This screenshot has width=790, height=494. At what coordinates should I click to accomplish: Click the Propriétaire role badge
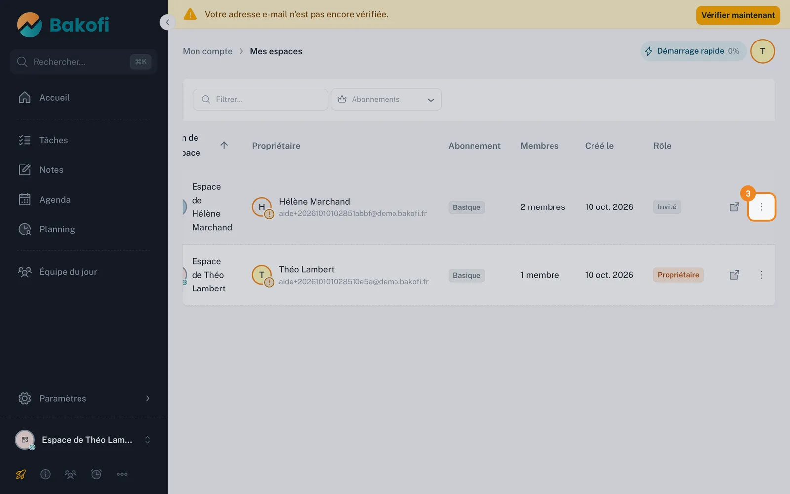click(678, 275)
